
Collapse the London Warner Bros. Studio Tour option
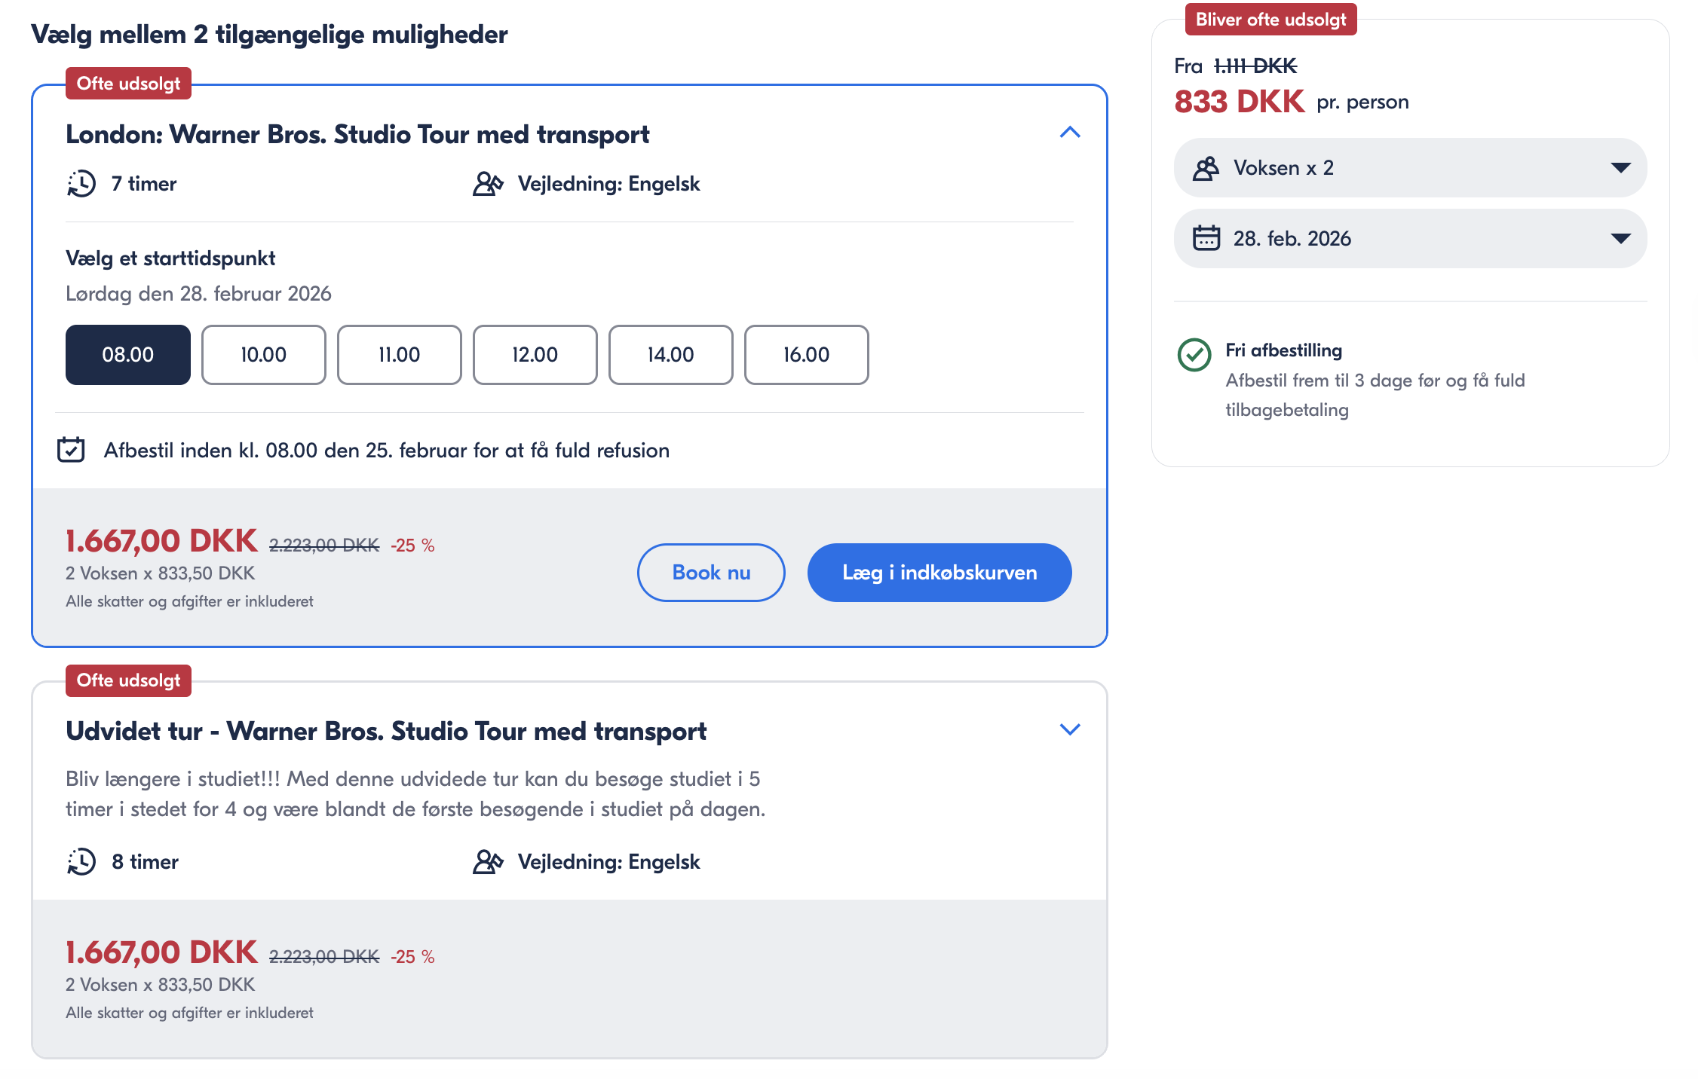click(1070, 133)
